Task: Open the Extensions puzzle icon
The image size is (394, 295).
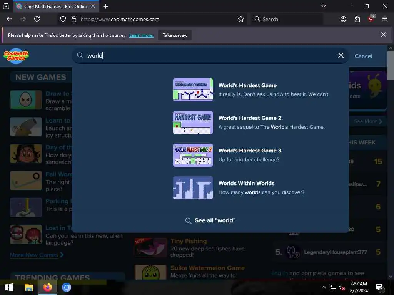Action: point(357,19)
